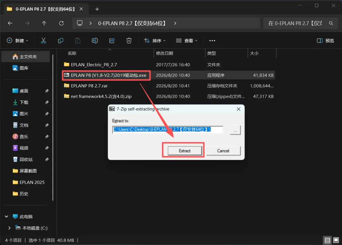Expand chevron after folder name in address bar
Screen dimensions: 342x245
[175, 23]
